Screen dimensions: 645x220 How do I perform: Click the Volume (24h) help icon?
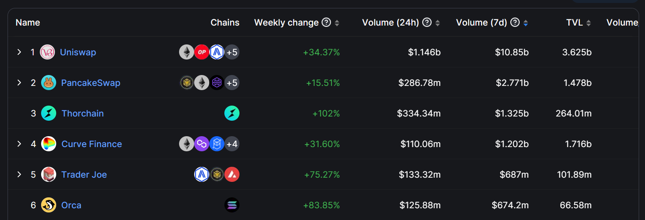click(427, 23)
